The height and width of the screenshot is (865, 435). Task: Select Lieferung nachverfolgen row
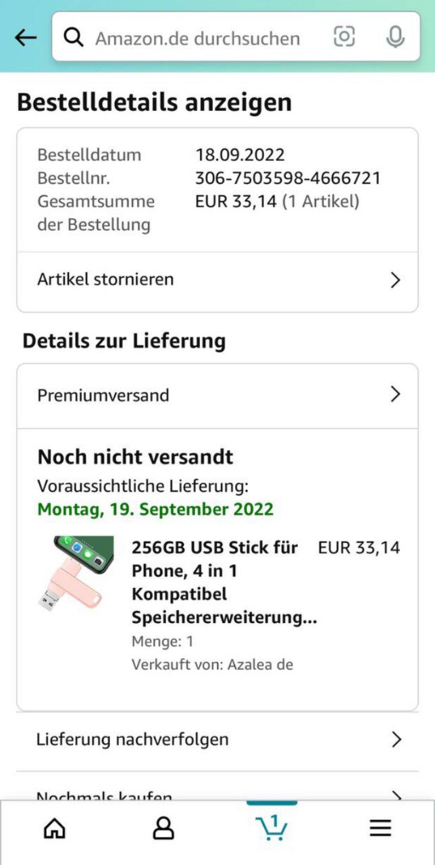tap(132, 739)
